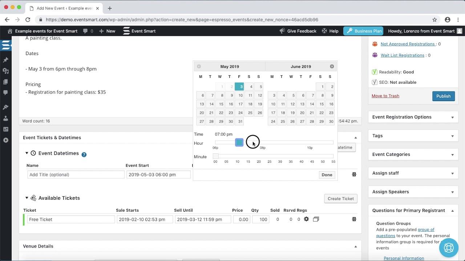Click the ticket Sell Until field
Screen dimensions: 465x261
coord(203,219)
